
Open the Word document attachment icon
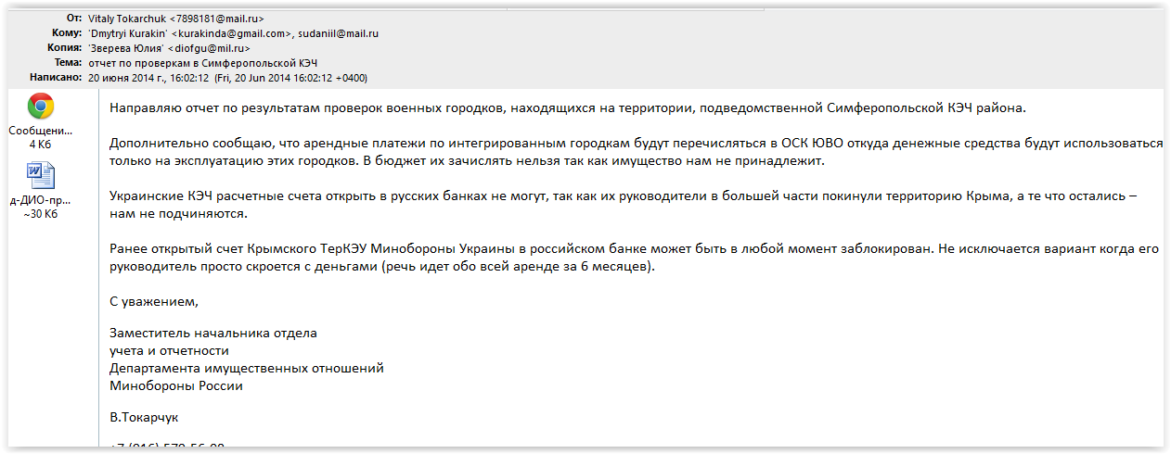coord(40,176)
